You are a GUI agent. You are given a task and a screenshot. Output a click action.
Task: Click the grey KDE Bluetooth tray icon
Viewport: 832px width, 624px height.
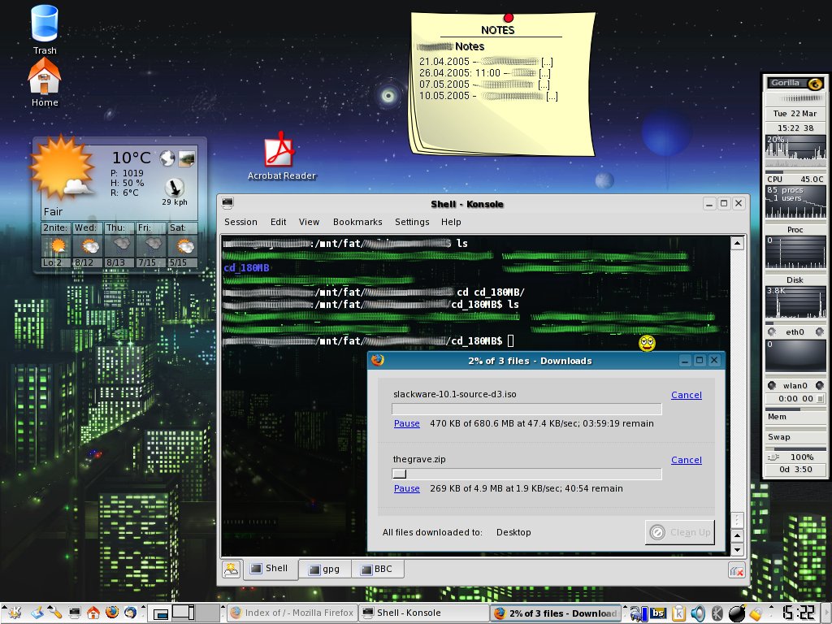click(x=717, y=613)
